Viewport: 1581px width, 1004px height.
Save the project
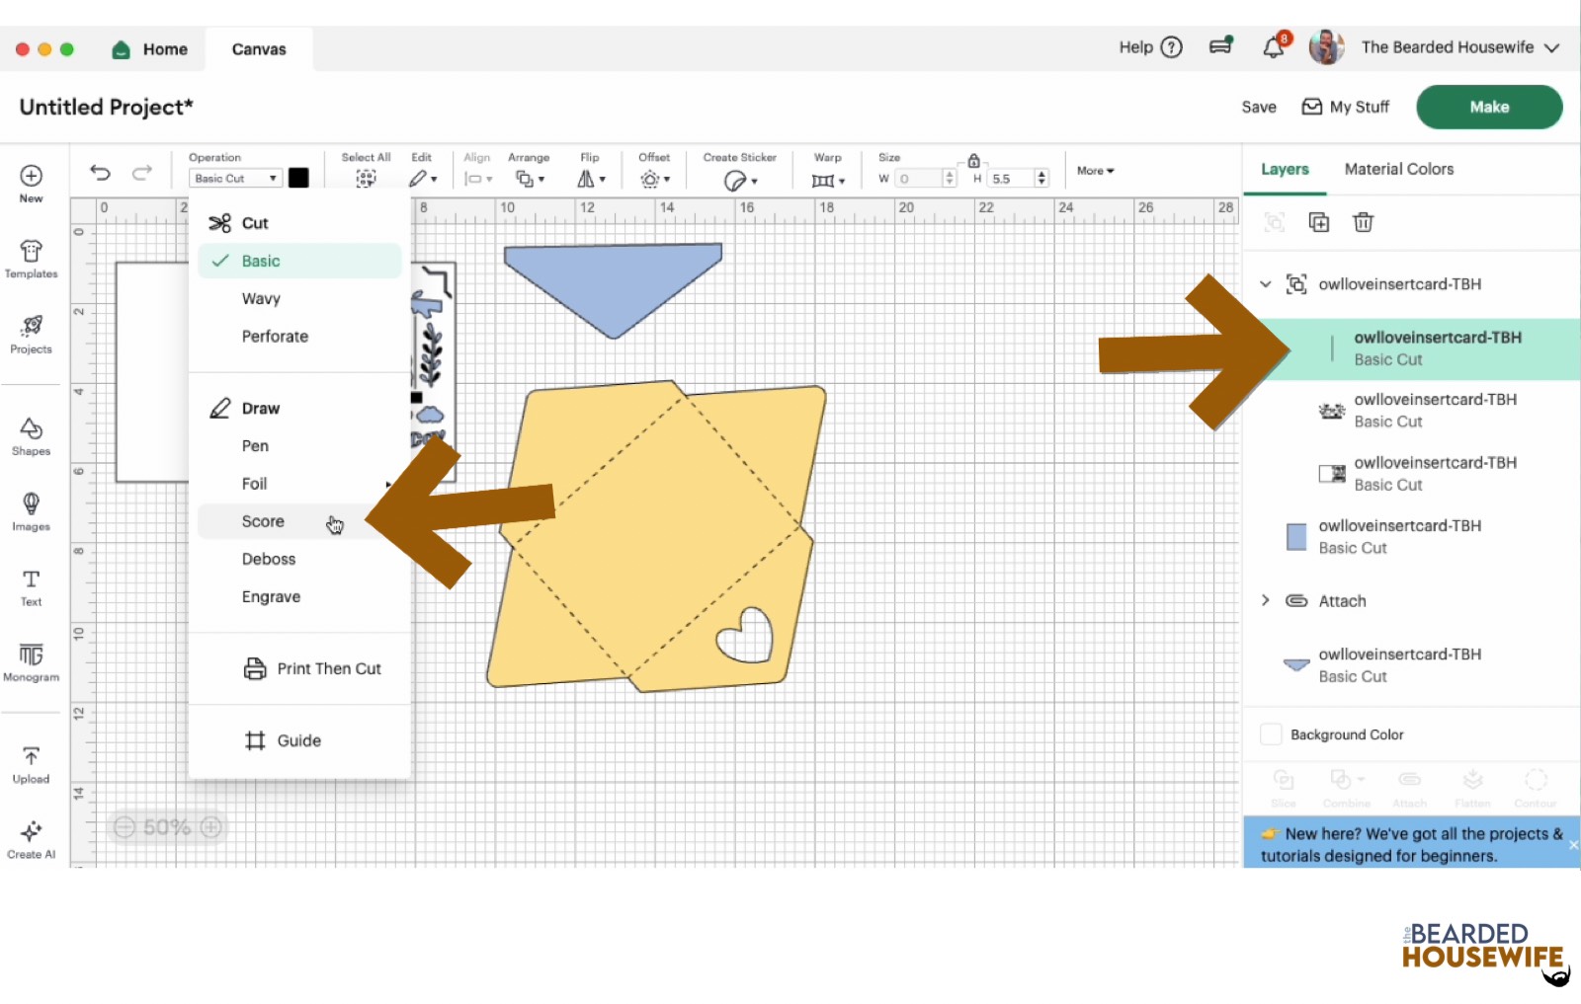tap(1258, 107)
